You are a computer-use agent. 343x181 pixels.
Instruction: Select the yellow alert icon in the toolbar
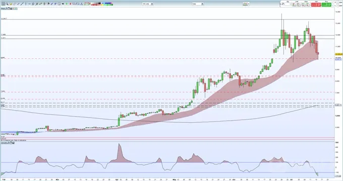coord(11,4)
